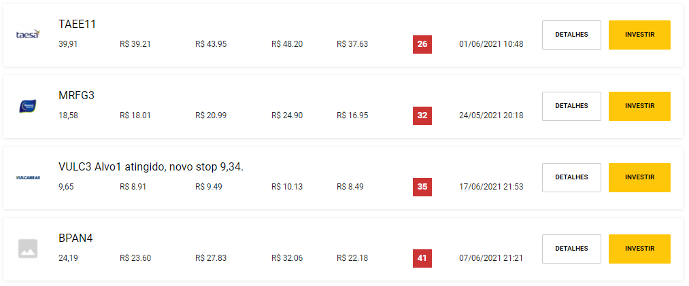
Task: Open Detalhes for TAEE11
Action: point(571,35)
